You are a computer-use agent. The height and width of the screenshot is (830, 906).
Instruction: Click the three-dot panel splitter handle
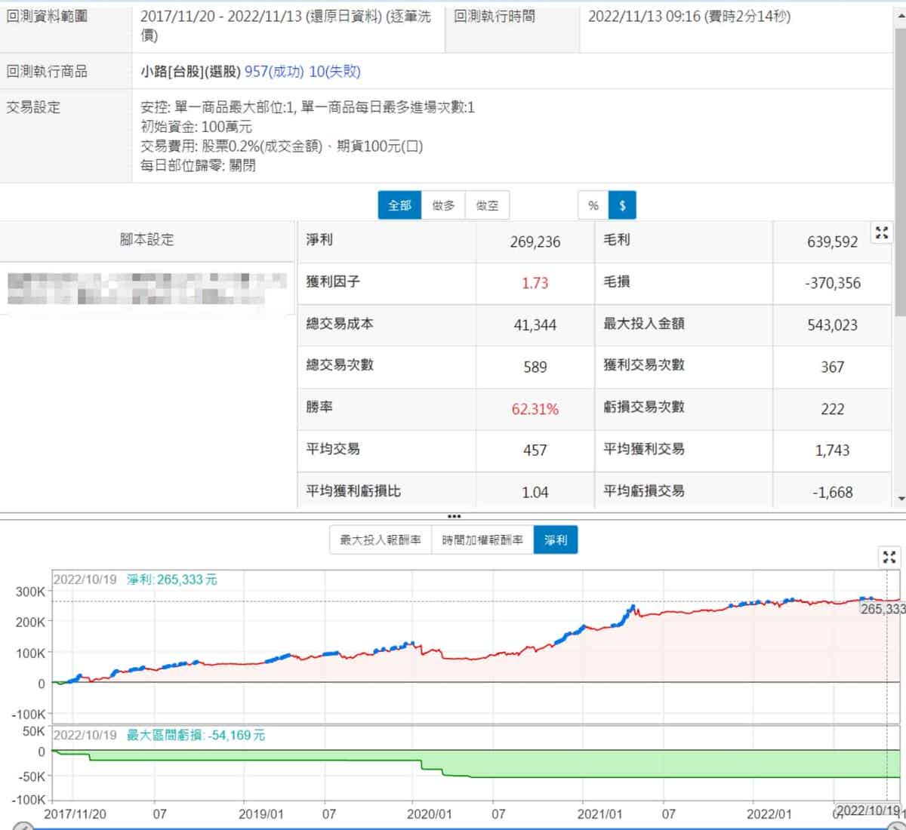pos(454,517)
